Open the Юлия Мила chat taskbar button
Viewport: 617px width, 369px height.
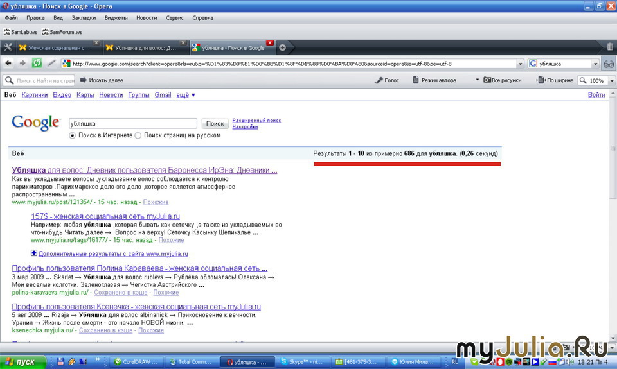[412, 362]
